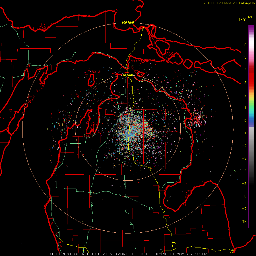Screen dimensions: 256x256
Task: Click the -7 scale value
Action: (x=244, y=209)
